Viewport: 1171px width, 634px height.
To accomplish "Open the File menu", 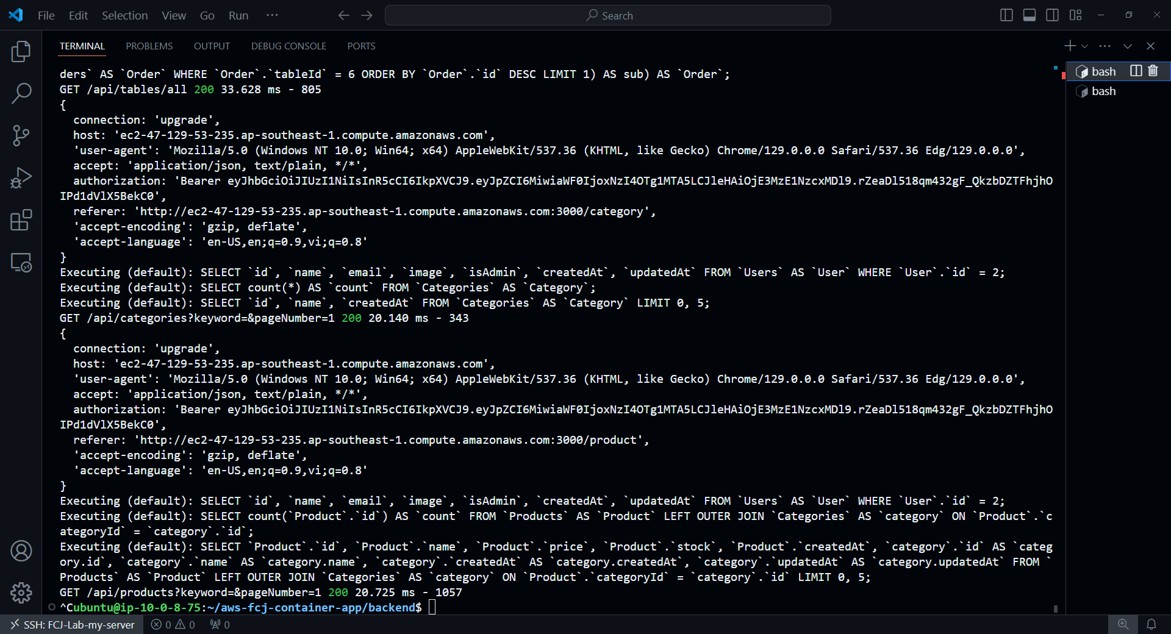I will pos(46,15).
